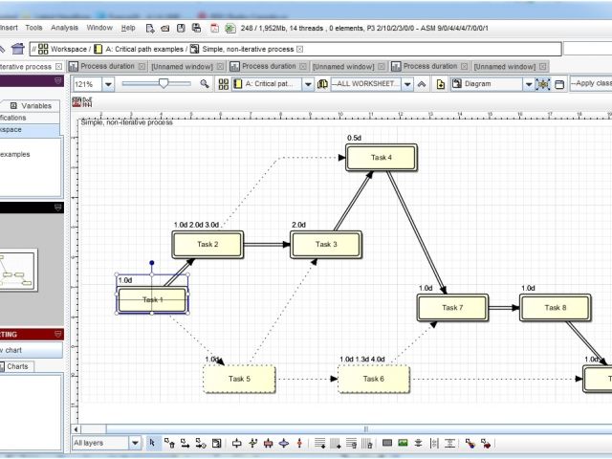Click the double up-arrow icon beside worksheet dropdown
Screen dimensions: 612x459
(421, 84)
